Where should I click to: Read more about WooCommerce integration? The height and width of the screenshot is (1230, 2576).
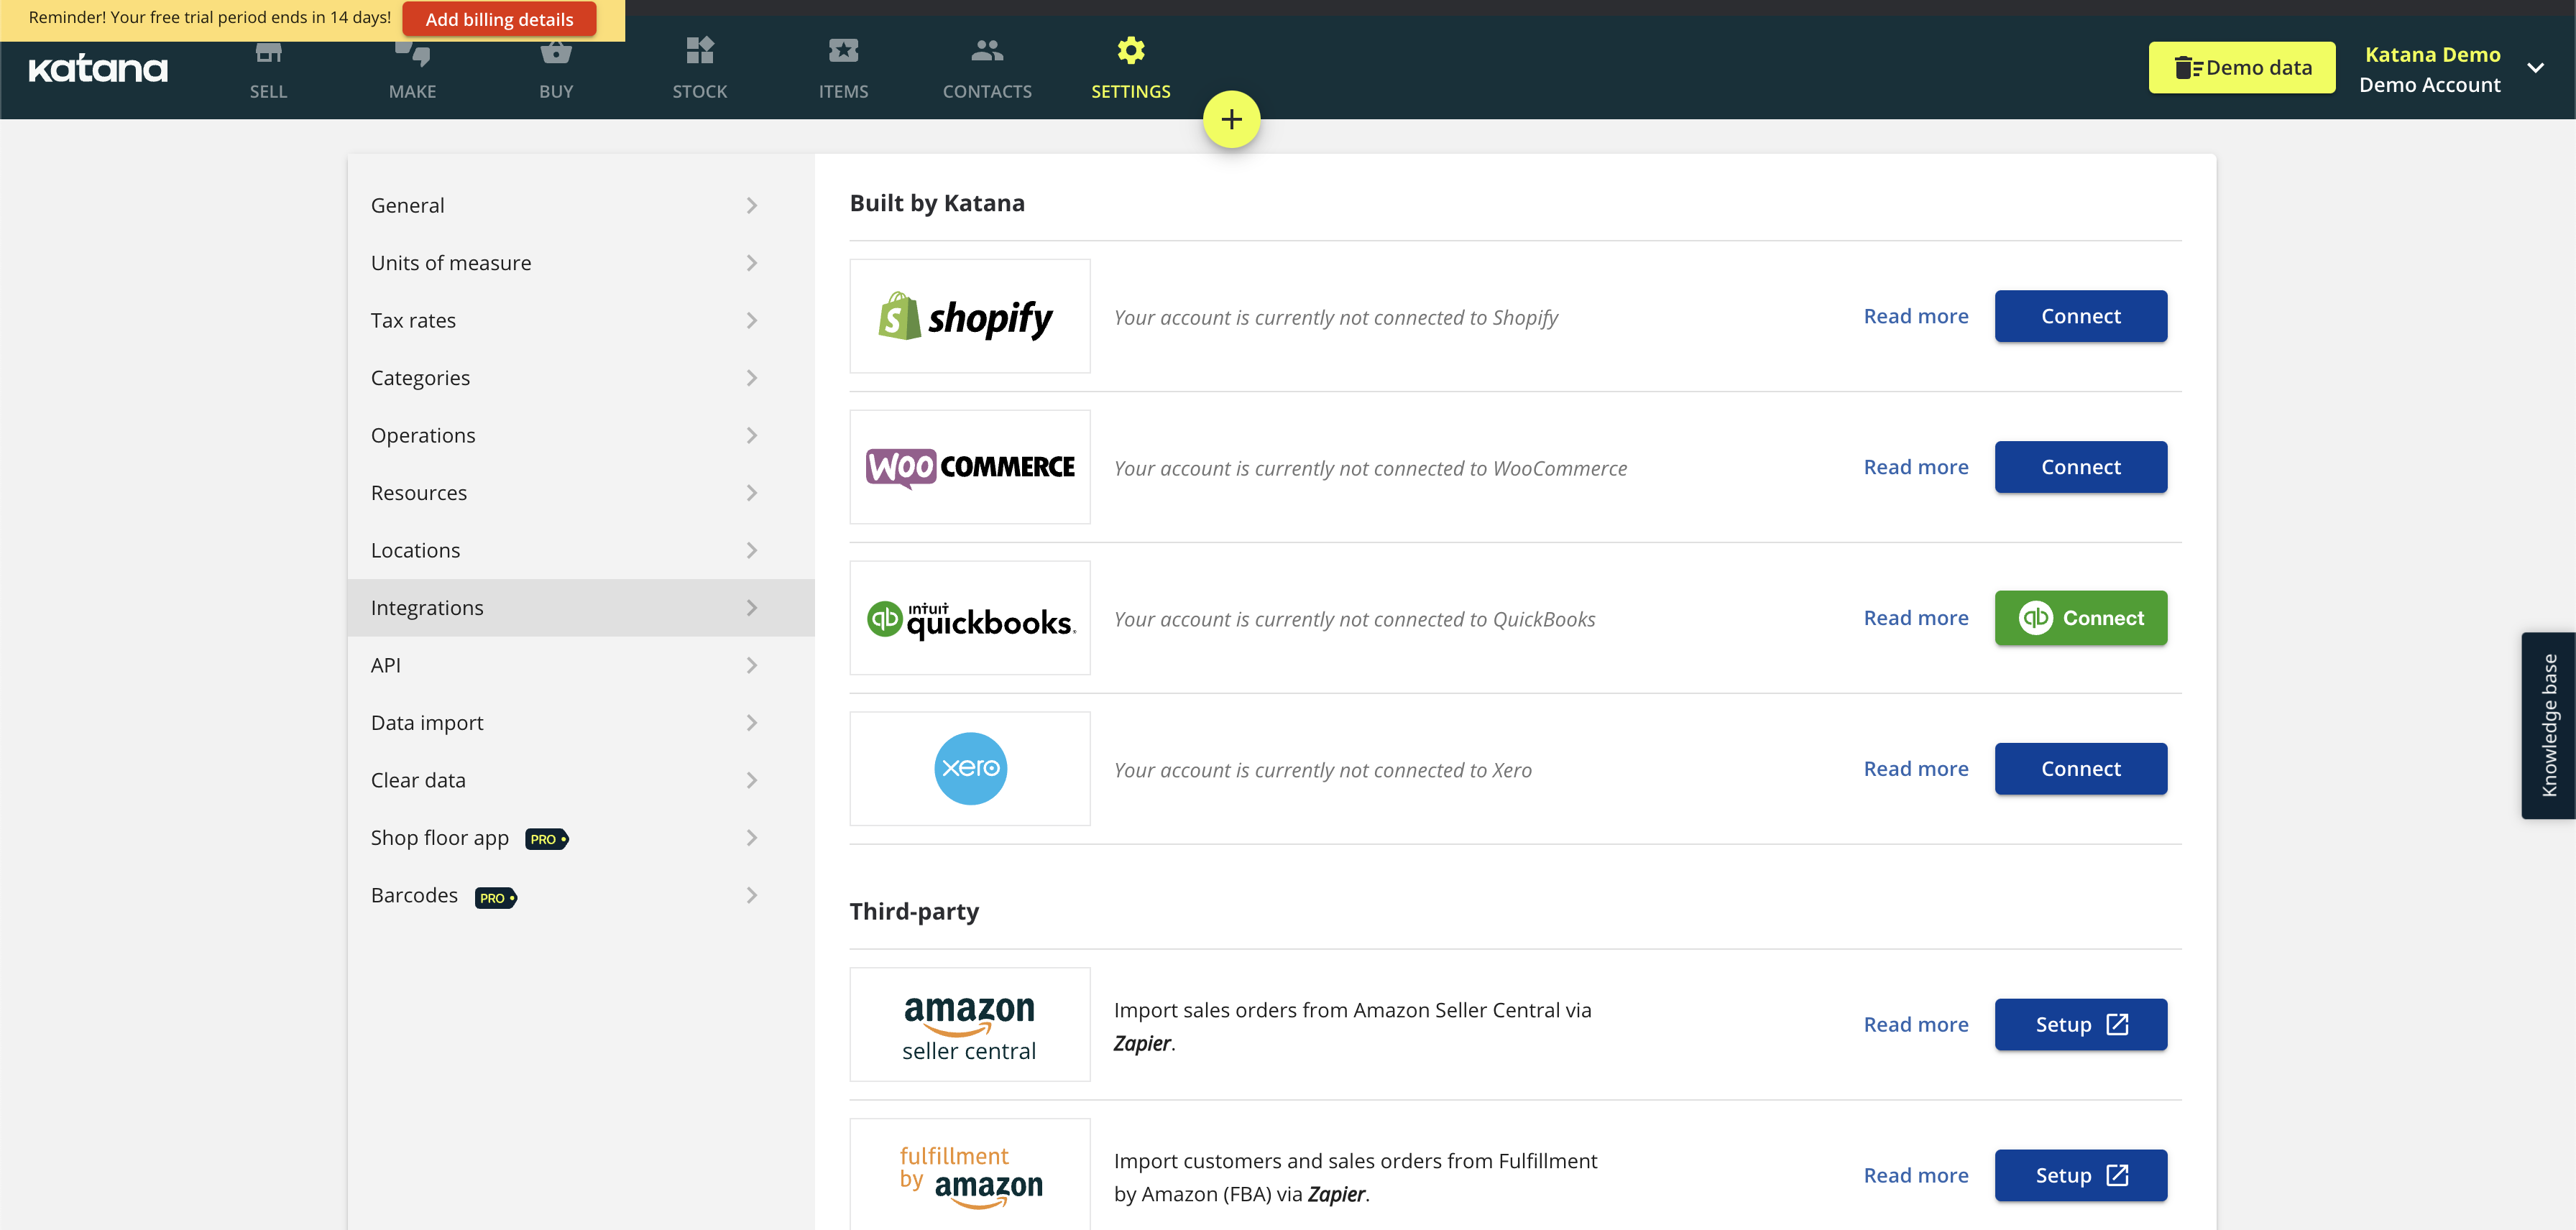click(x=1916, y=466)
